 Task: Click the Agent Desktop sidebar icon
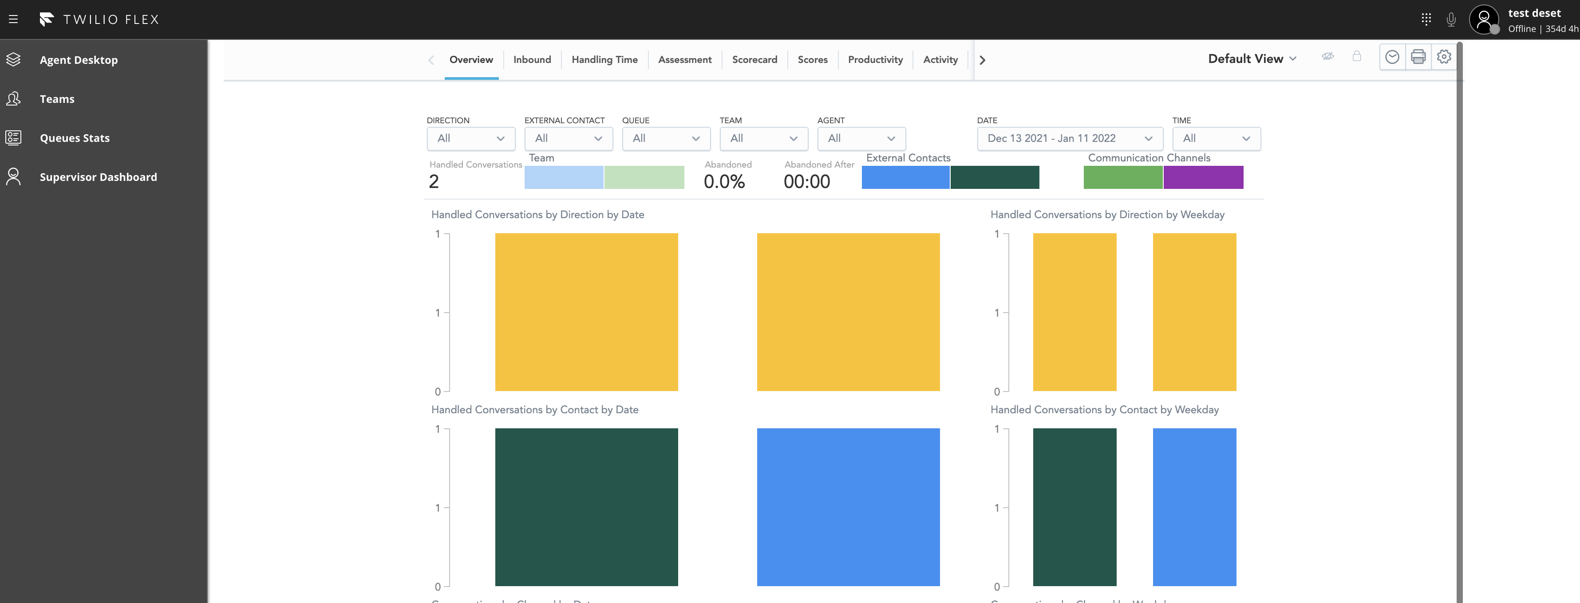click(14, 59)
